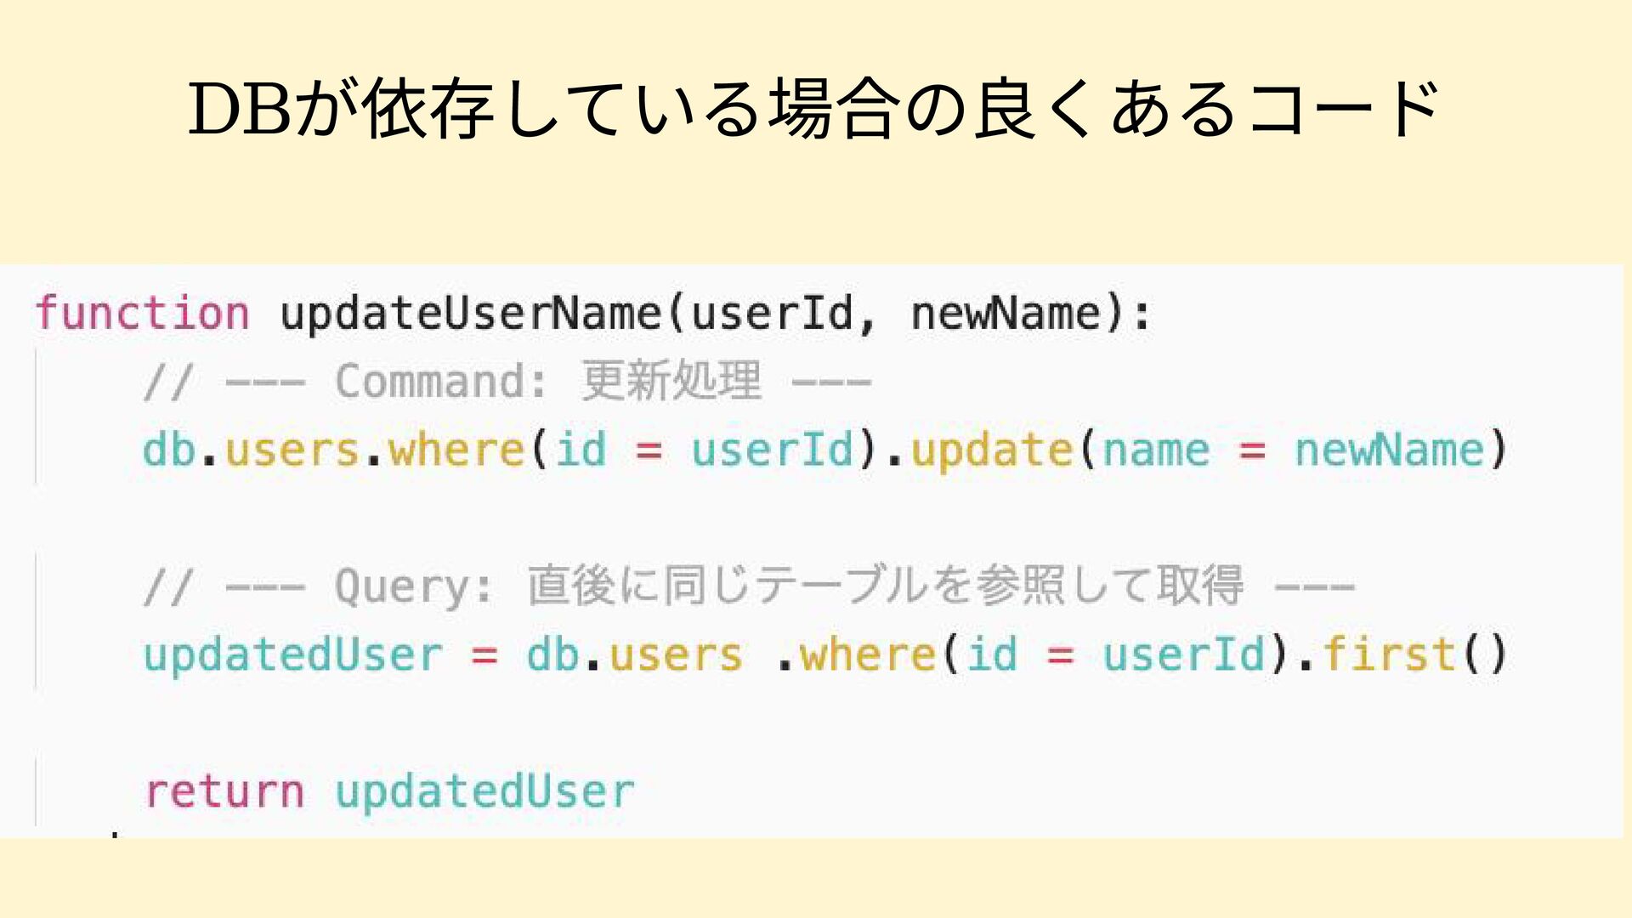The width and height of the screenshot is (1632, 918).
Task: Click '.update(name = newName)' in the code
Action: click(1197, 450)
